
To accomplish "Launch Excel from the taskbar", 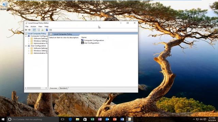I will point(92,119).
